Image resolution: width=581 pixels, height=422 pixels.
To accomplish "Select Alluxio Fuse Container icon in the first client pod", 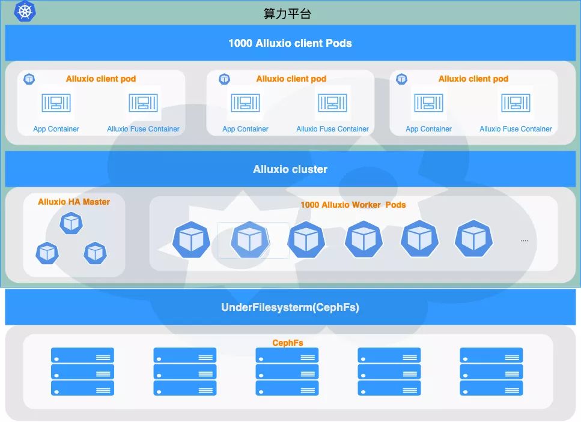I will coord(143,103).
